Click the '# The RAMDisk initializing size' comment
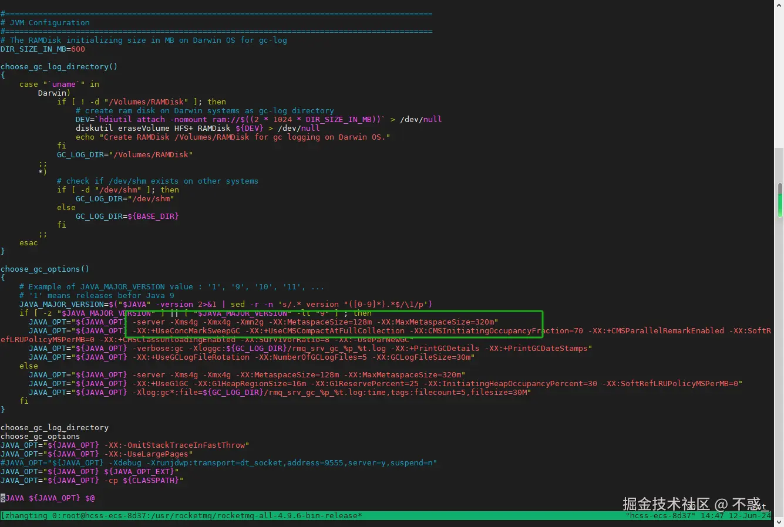Screen dimensions: 784x527 144,40
